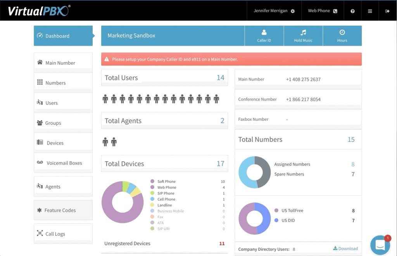The height and width of the screenshot is (256, 397).
Task: Go to the Dashboard tab
Action: tap(63, 36)
